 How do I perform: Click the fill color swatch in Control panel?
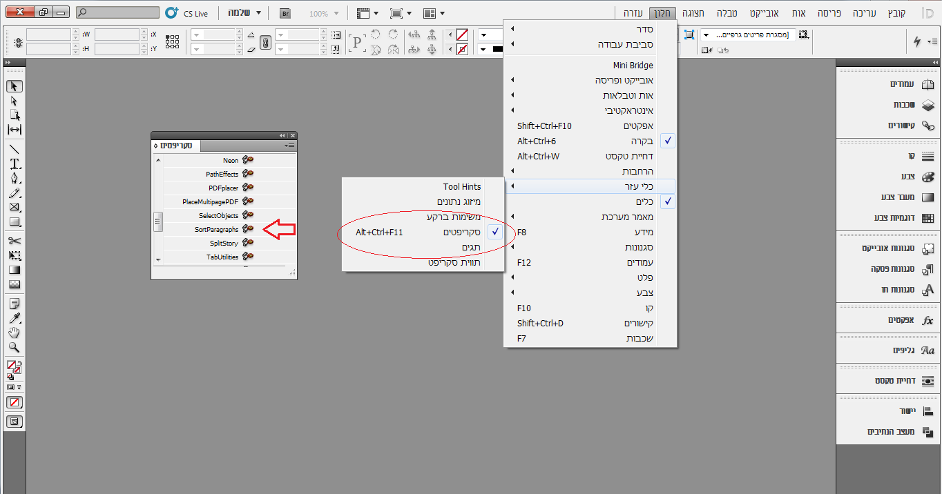point(462,34)
